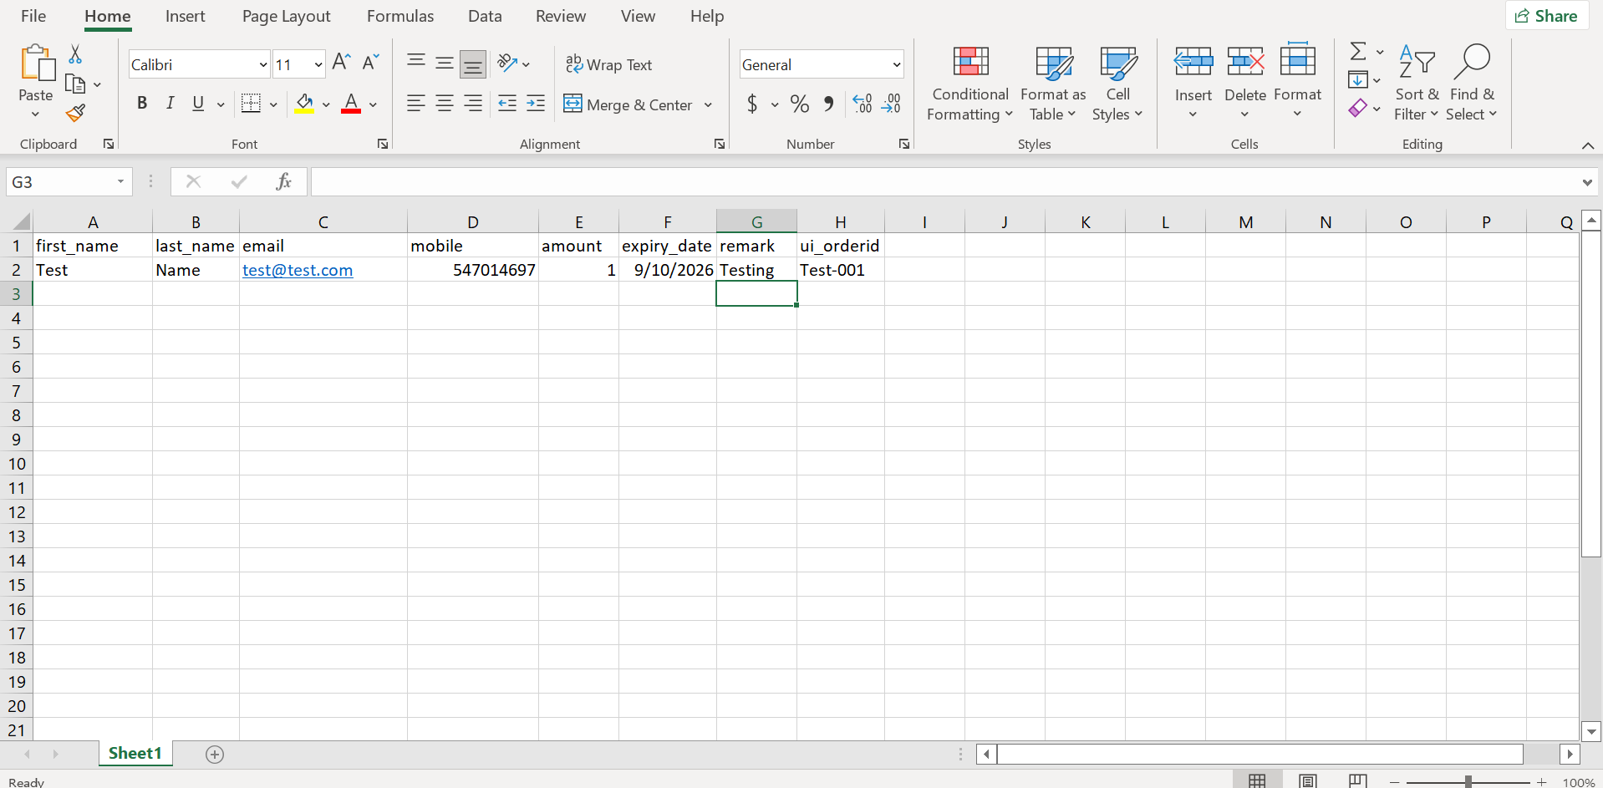Toggle Middle Align vertical alignment
1603x788 pixels.
[x=445, y=63]
